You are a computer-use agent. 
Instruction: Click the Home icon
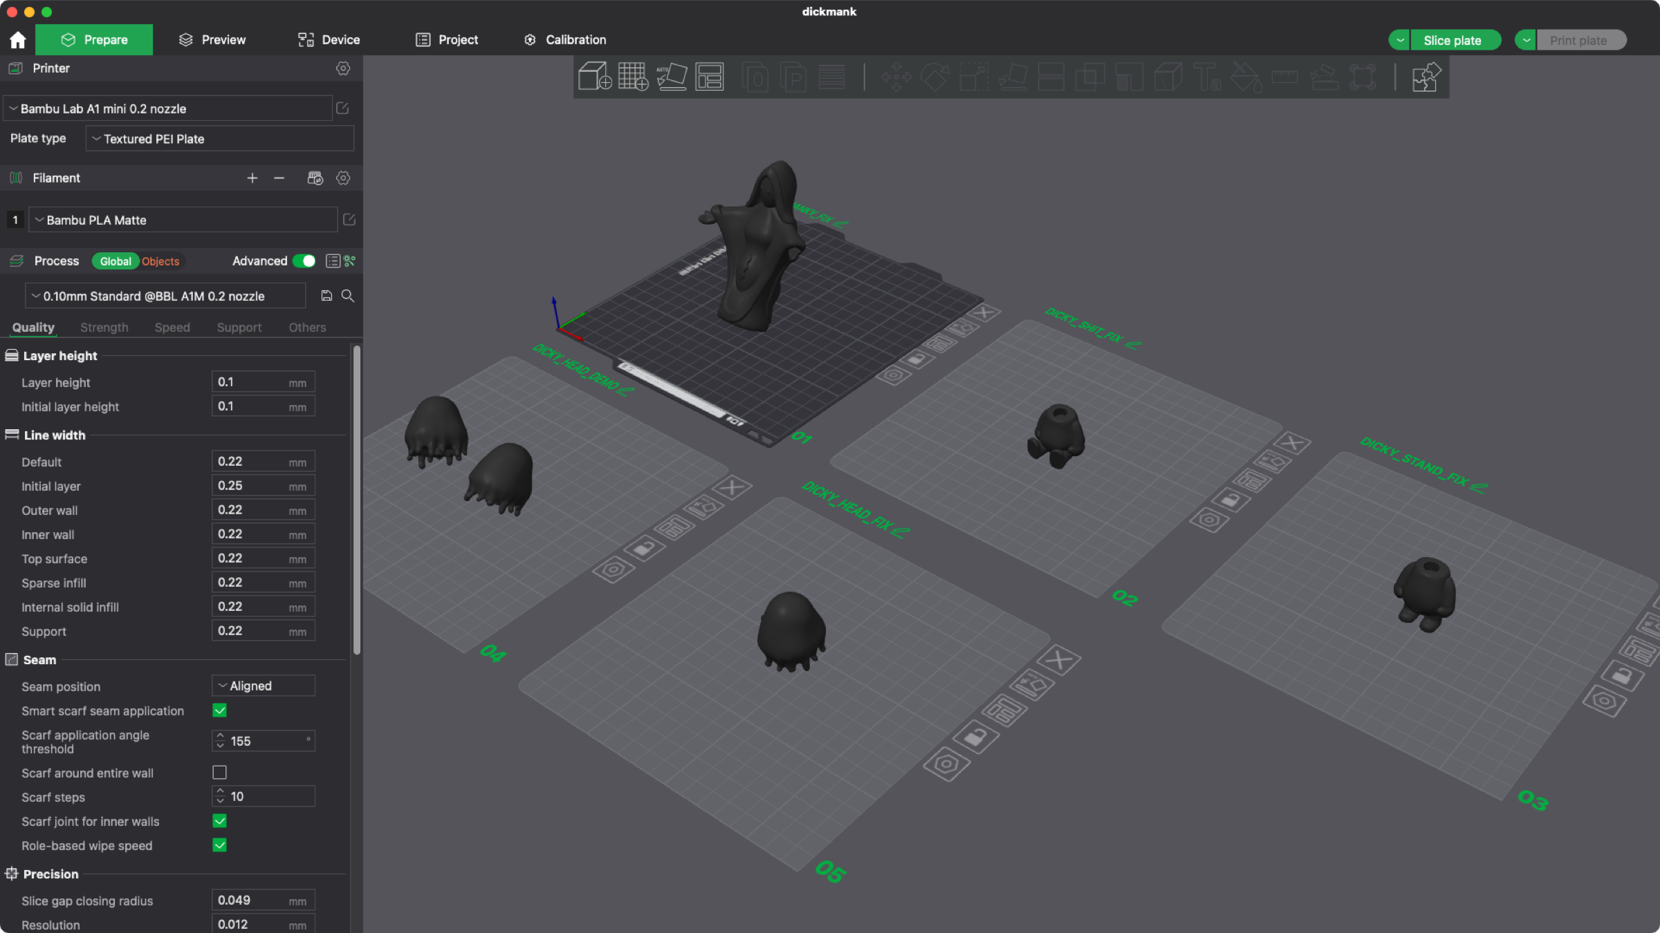(x=18, y=40)
